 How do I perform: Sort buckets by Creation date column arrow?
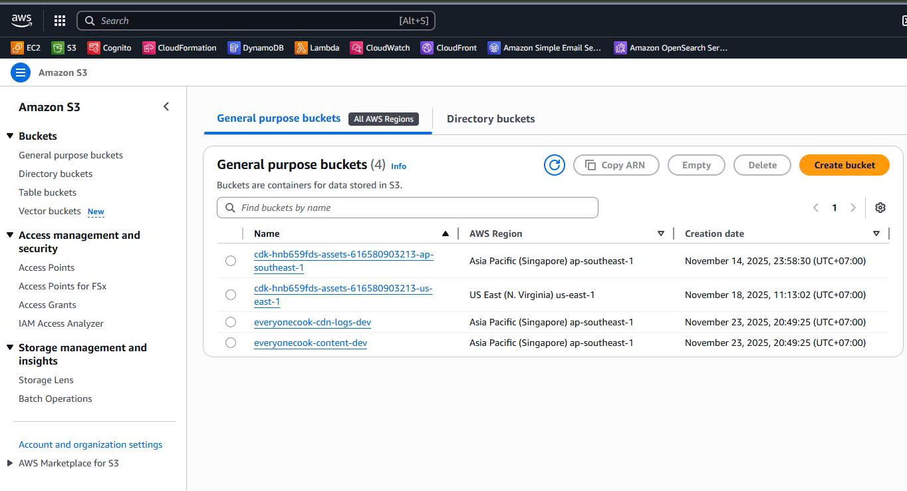[x=876, y=234]
